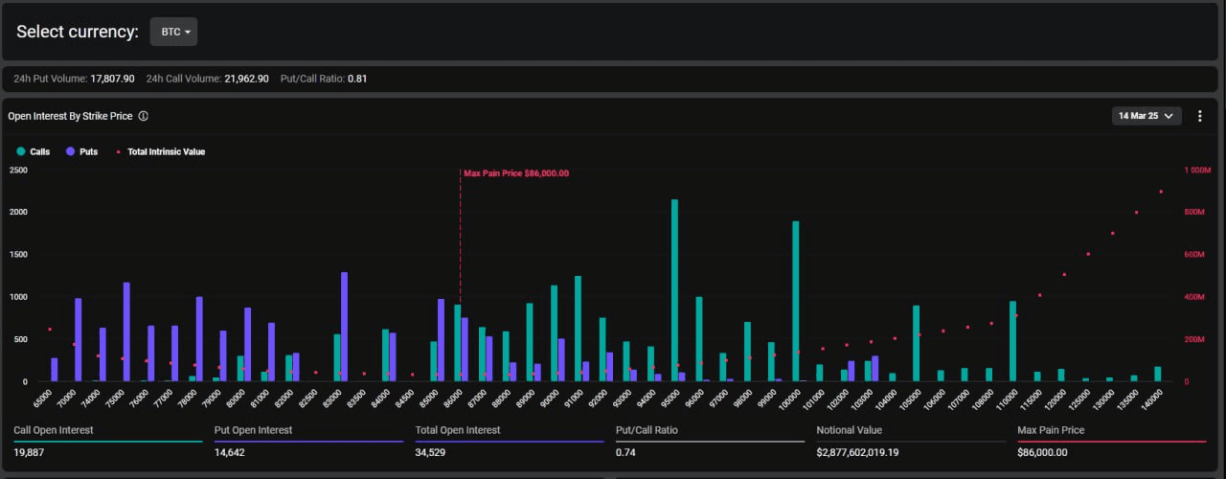This screenshot has width=1226, height=479.
Task: Click the Max Pain Price $86,000.00 chart label
Action: (x=516, y=173)
